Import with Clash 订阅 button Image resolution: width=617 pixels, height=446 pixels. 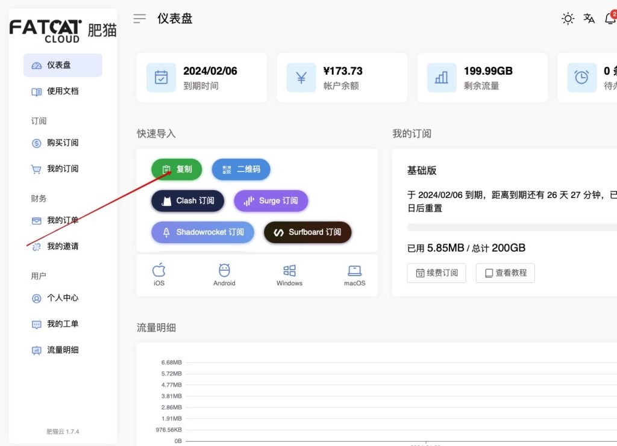point(188,201)
